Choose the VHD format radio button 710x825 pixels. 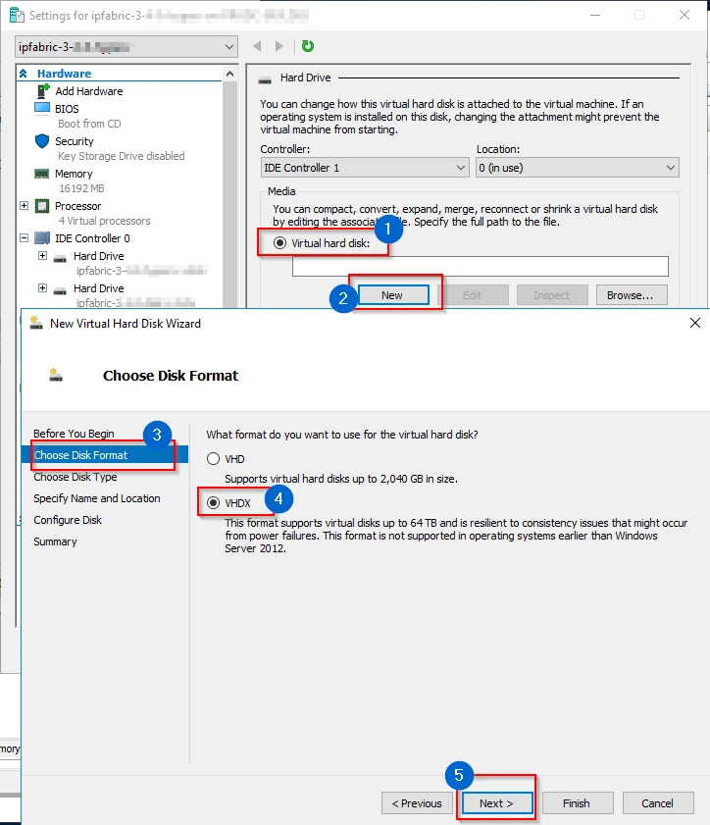[213, 459]
